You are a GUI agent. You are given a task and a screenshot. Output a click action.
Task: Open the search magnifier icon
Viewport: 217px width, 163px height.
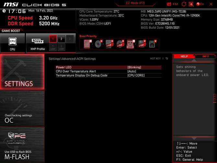point(191,4)
